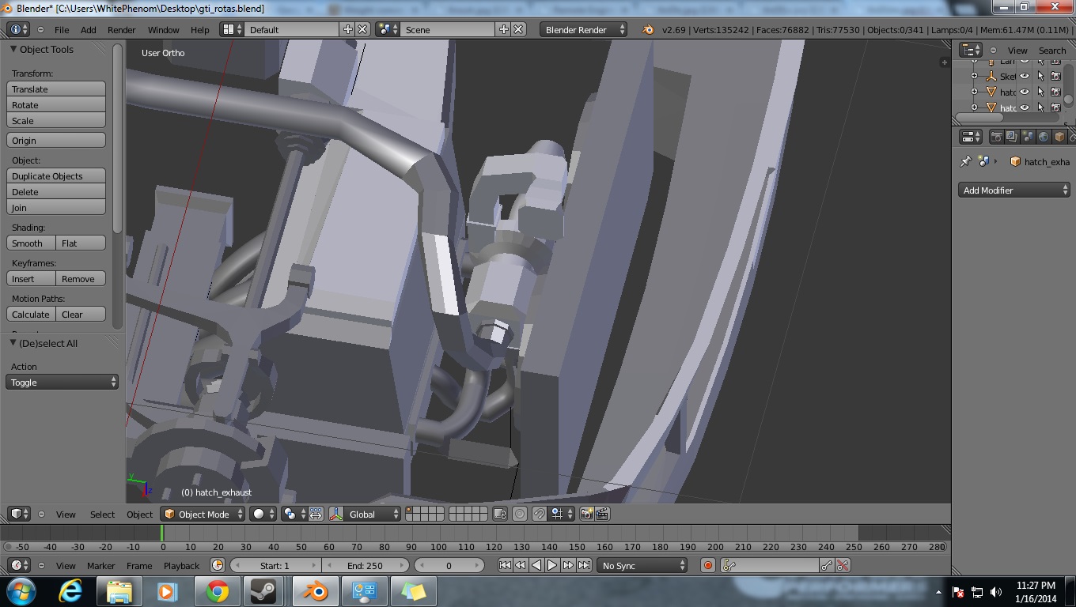
Task: Click the Rotate button
Action: 56,105
